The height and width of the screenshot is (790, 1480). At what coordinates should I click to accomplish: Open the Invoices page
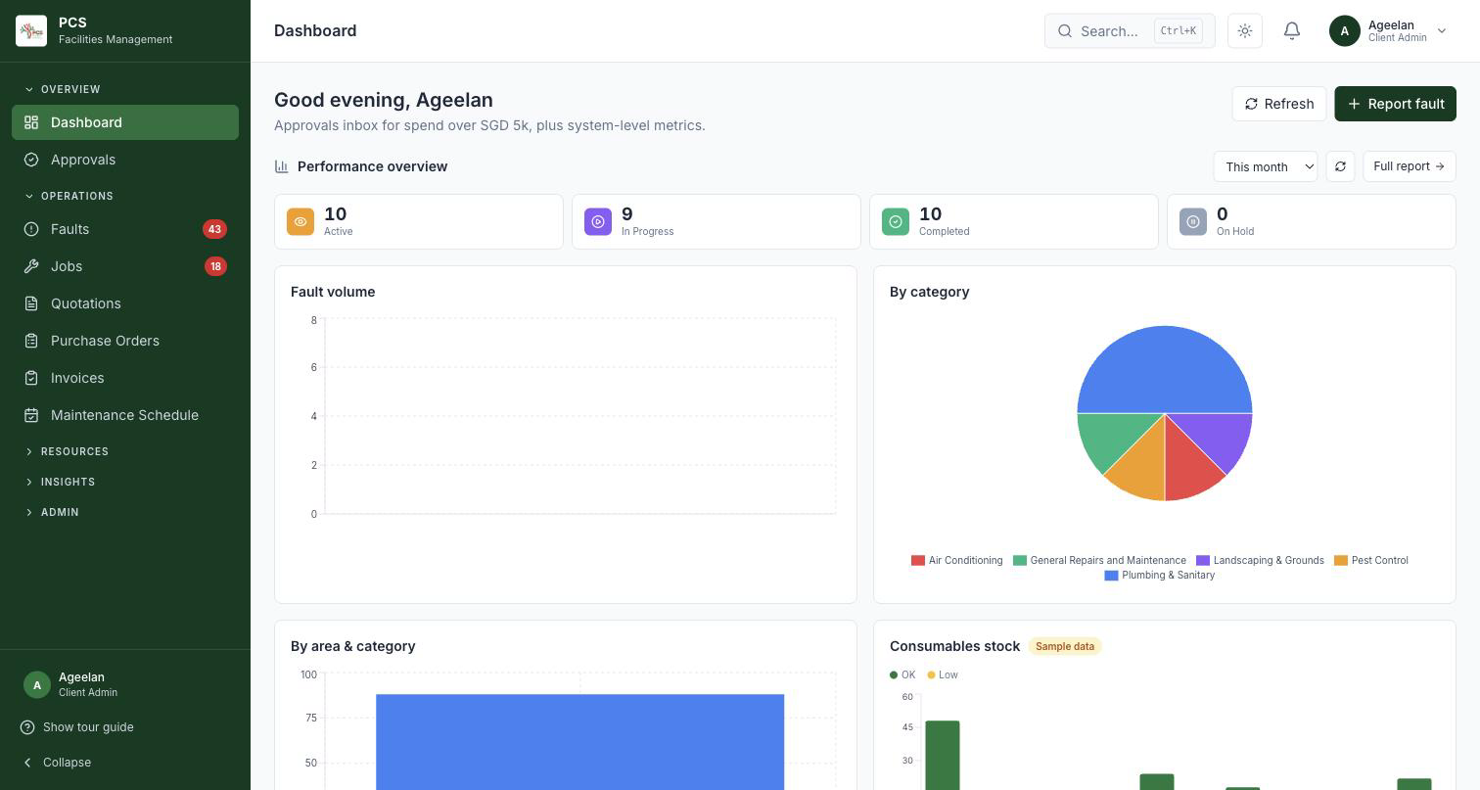[x=125, y=378]
